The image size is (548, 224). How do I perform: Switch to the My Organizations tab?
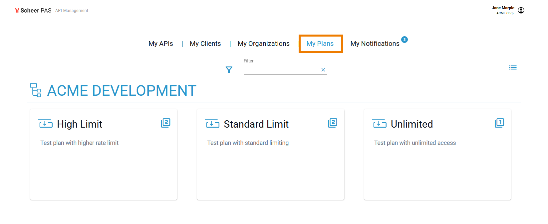tap(263, 44)
